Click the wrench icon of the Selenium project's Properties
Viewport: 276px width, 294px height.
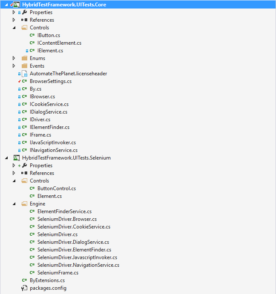[x=24, y=166]
